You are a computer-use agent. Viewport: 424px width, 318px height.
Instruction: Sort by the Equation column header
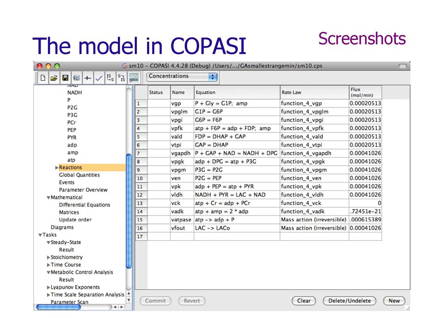point(237,92)
